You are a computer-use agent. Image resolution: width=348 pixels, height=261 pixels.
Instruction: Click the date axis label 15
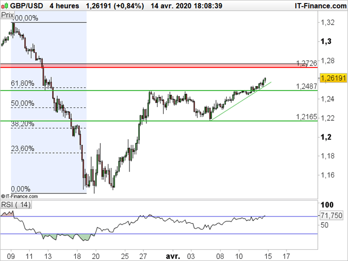click(x=268, y=256)
